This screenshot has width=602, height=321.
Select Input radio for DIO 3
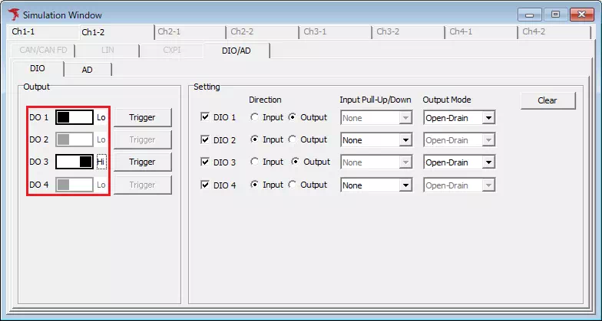pos(255,162)
